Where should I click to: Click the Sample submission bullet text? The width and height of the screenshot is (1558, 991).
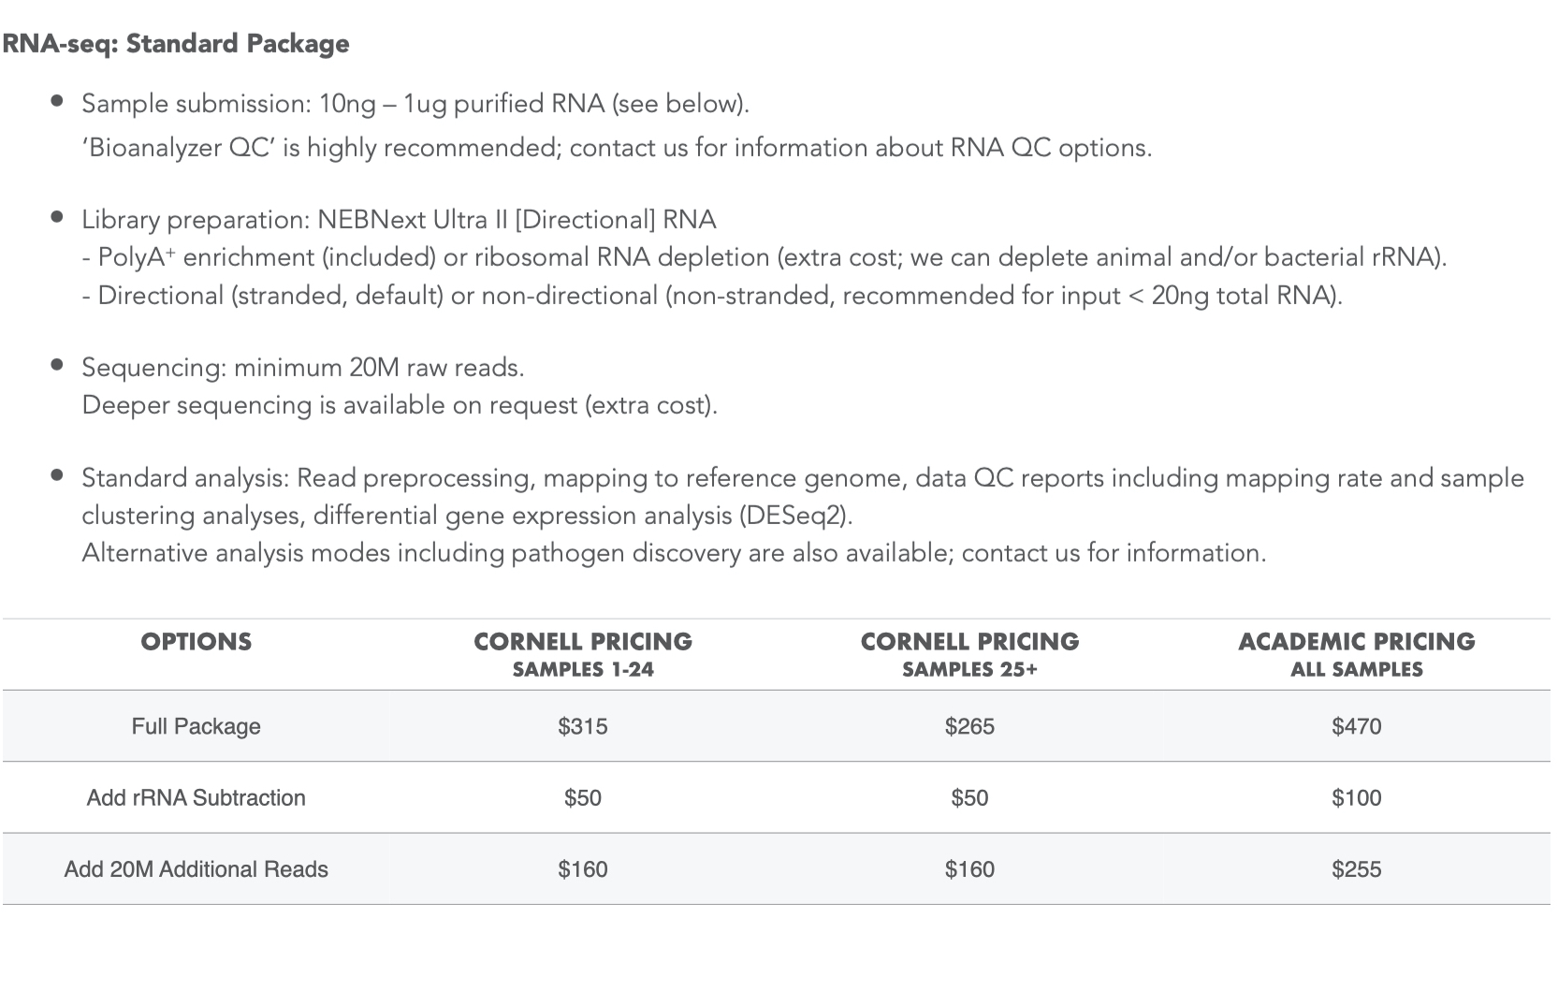click(x=415, y=104)
